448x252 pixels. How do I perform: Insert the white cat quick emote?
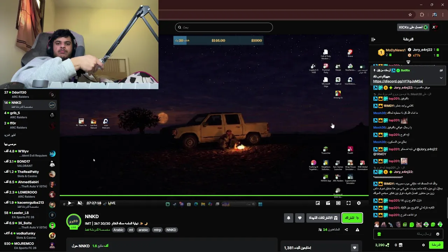pos(419,225)
